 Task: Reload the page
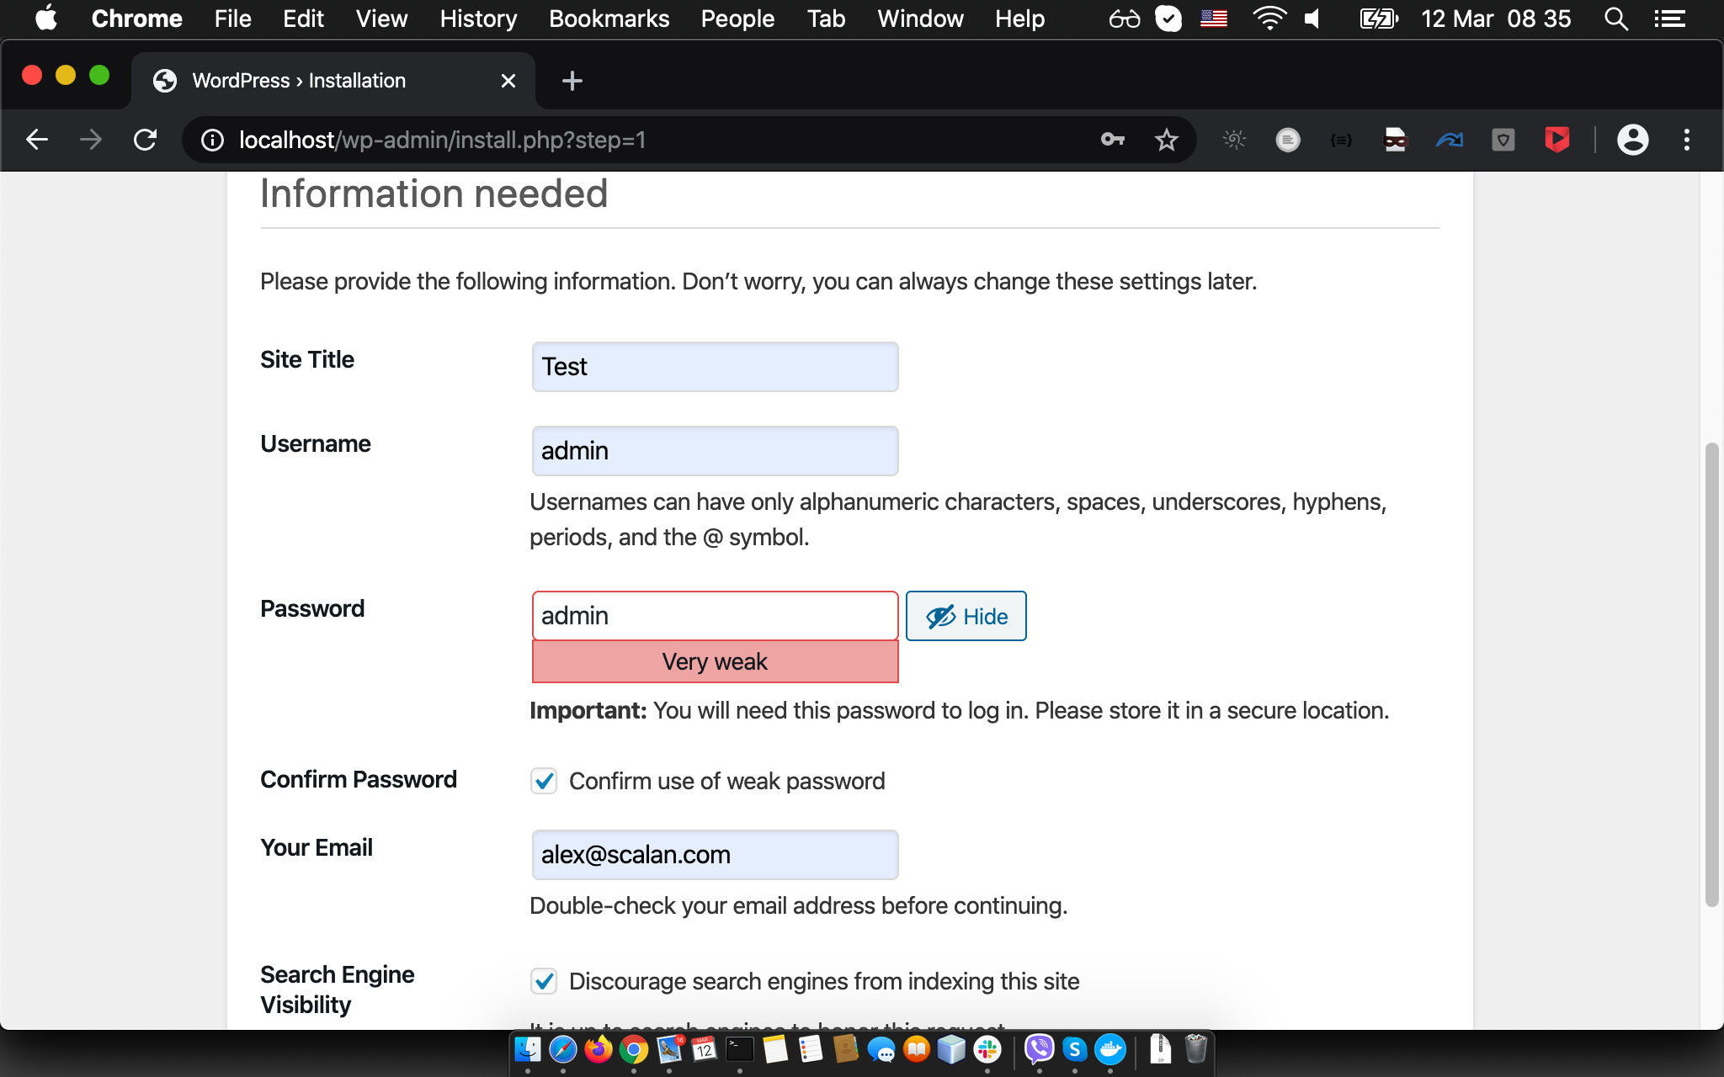[144, 140]
